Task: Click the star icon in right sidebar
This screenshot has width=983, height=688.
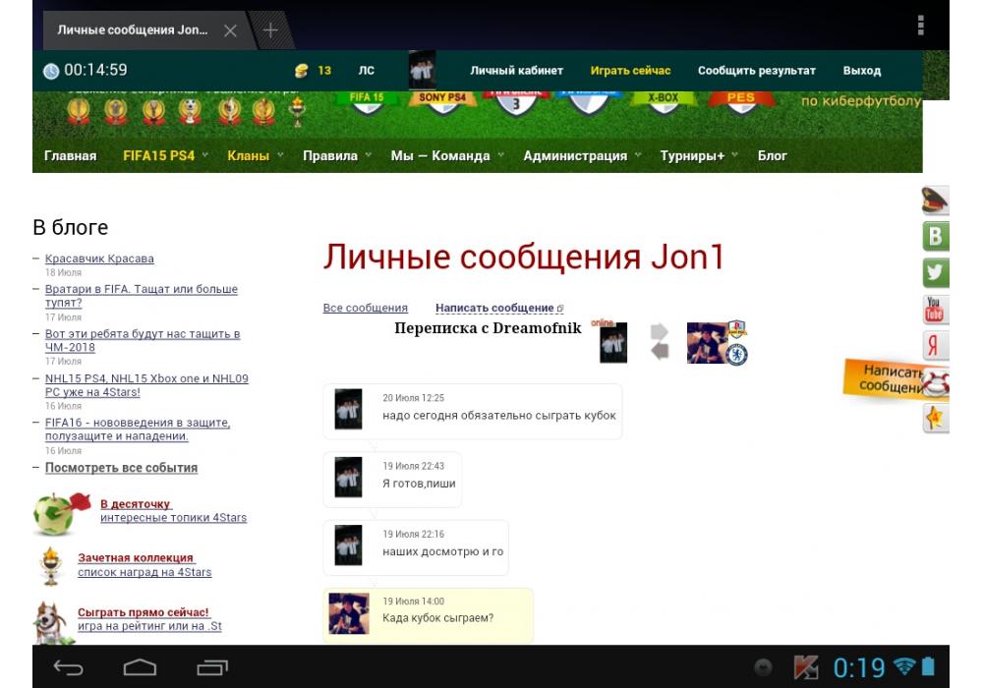Action: pyautogui.click(x=935, y=419)
